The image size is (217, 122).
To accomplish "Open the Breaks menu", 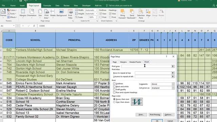I will coord(53,14).
